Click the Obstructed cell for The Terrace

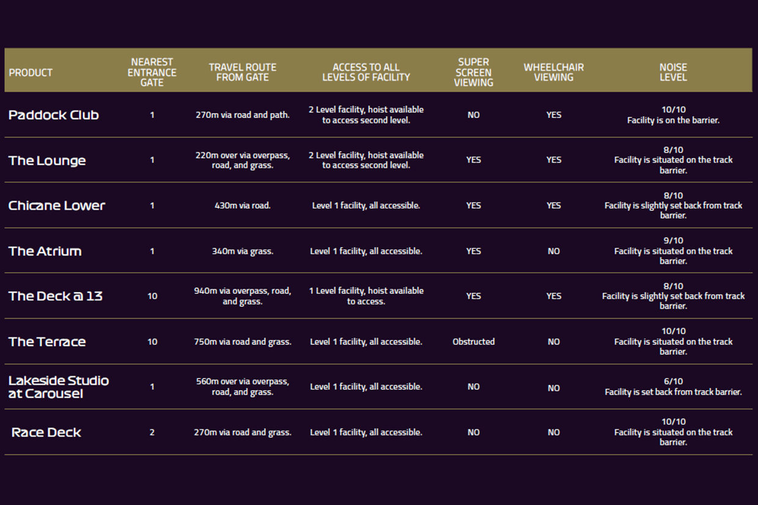coord(474,342)
